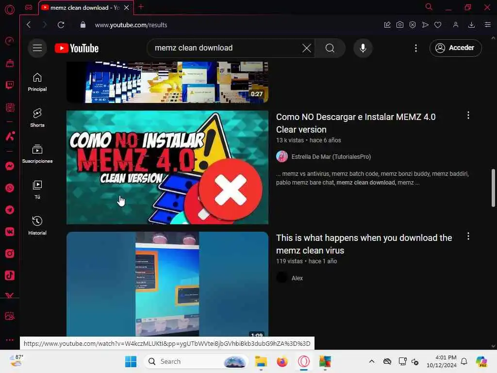Open Principal in the YouTube sidebar
The width and height of the screenshot is (497, 373).
(37, 83)
